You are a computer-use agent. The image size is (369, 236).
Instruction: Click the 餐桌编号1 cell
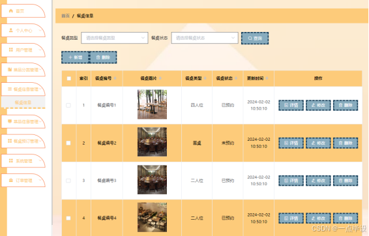pyautogui.click(x=107, y=105)
